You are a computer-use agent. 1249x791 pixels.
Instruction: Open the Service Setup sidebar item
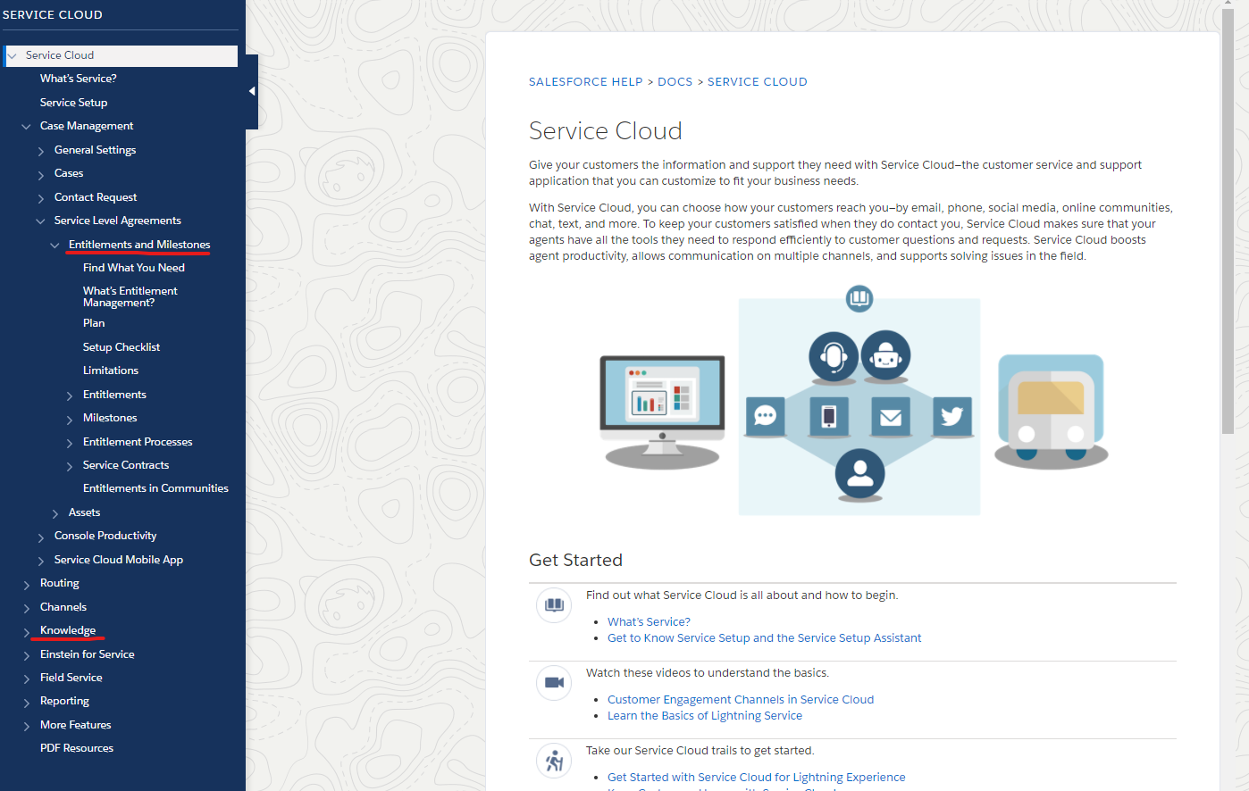(73, 103)
